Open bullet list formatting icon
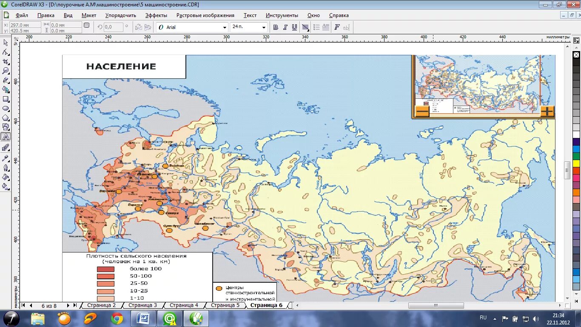This screenshot has width=581, height=327. point(316,27)
